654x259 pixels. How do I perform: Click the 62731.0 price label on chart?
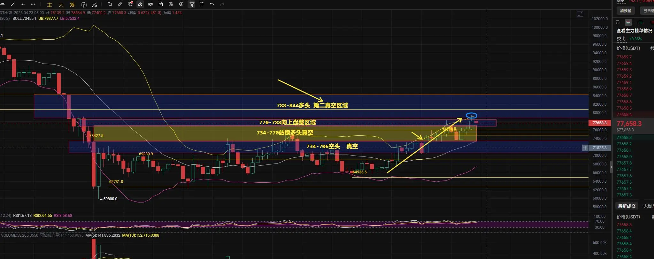click(x=116, y=182)
